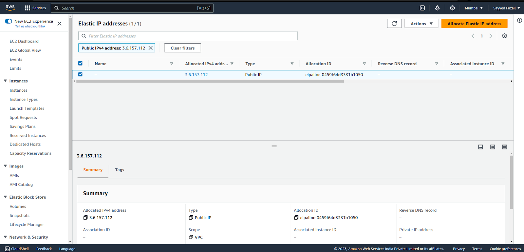Open Spot Requests in sidebar

(23, 118)
